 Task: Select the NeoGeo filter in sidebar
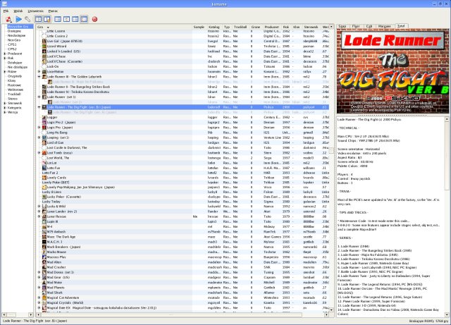15,42
